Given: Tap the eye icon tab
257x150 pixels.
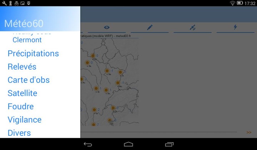Looking at the screenshot, I should 106,27.
